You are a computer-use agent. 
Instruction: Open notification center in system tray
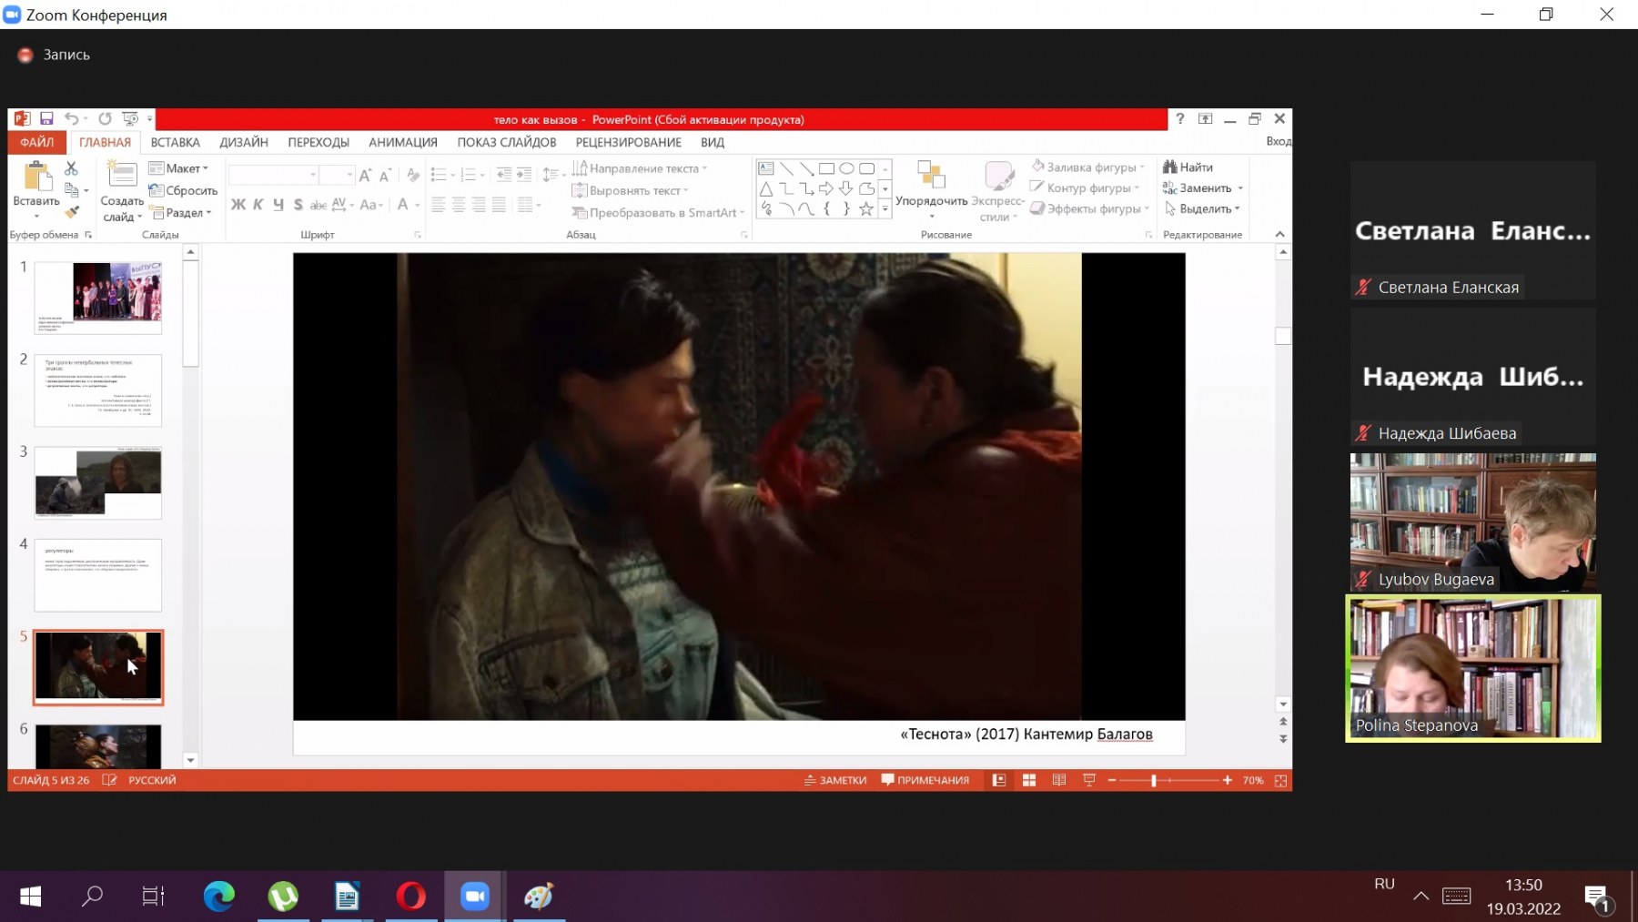click(1598, 898)
